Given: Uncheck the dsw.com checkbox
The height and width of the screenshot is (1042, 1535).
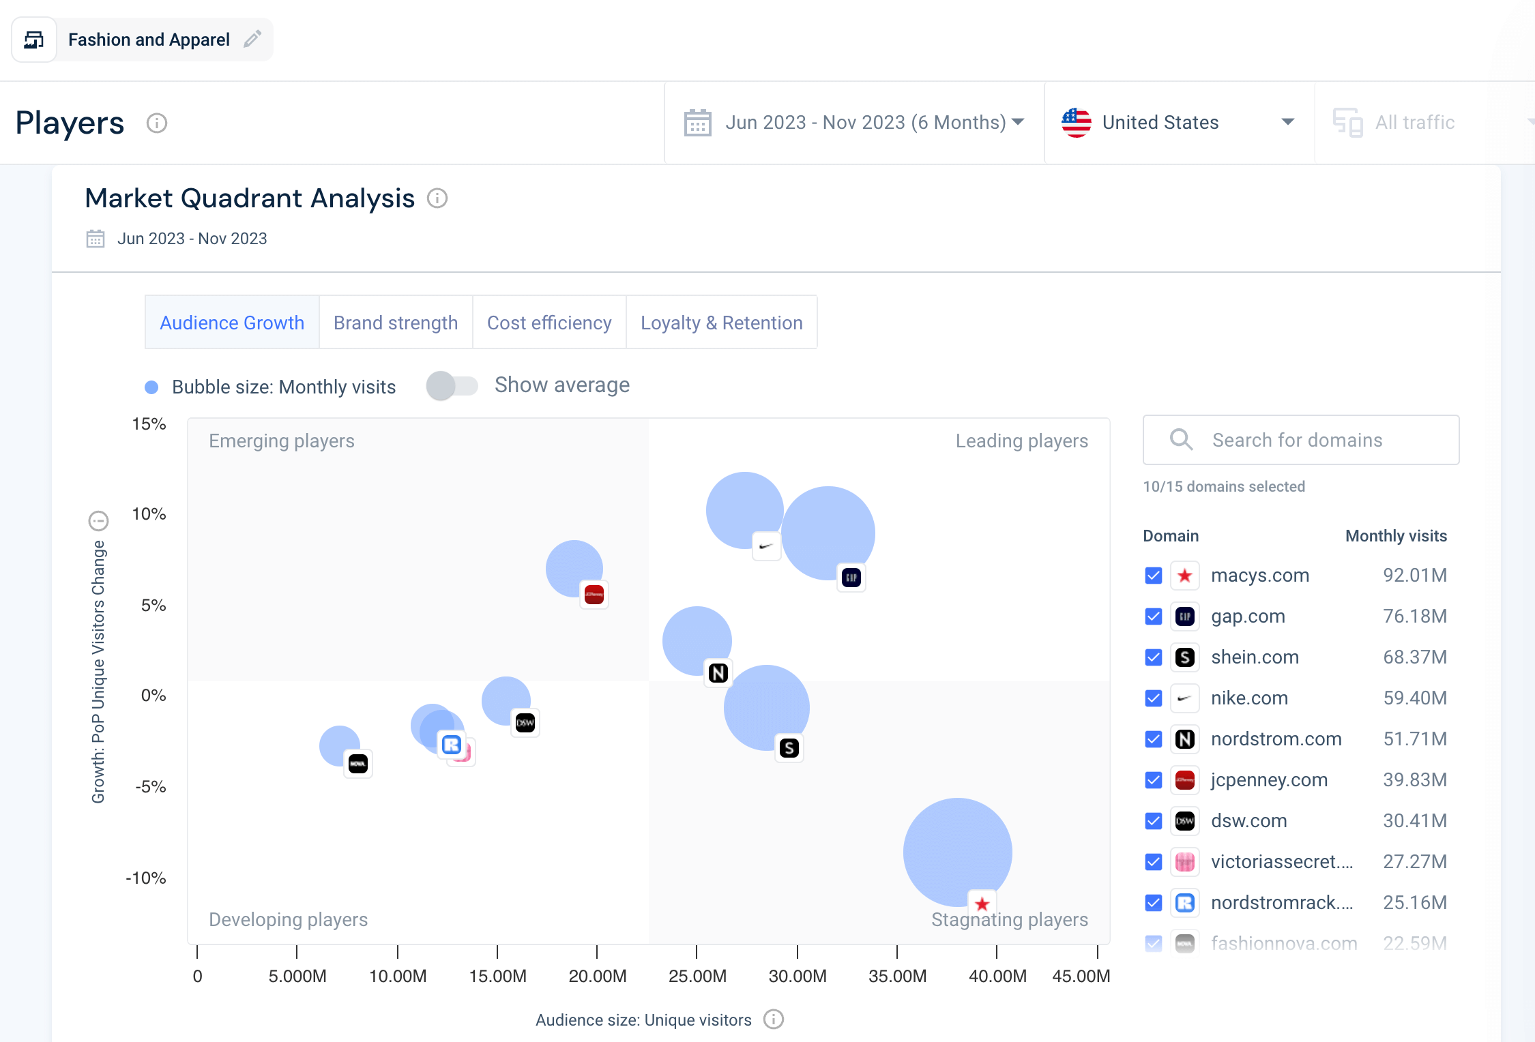Looking at the screenshot, I should click(1154, 821).
